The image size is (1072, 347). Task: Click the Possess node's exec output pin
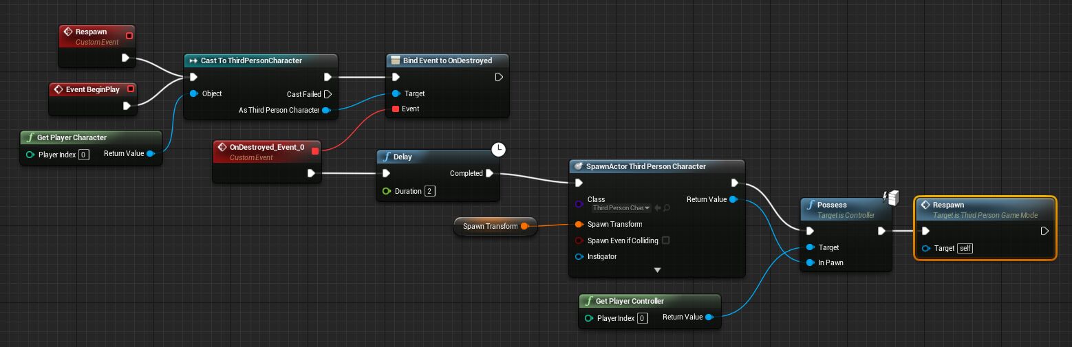click(x=882, y=231)
